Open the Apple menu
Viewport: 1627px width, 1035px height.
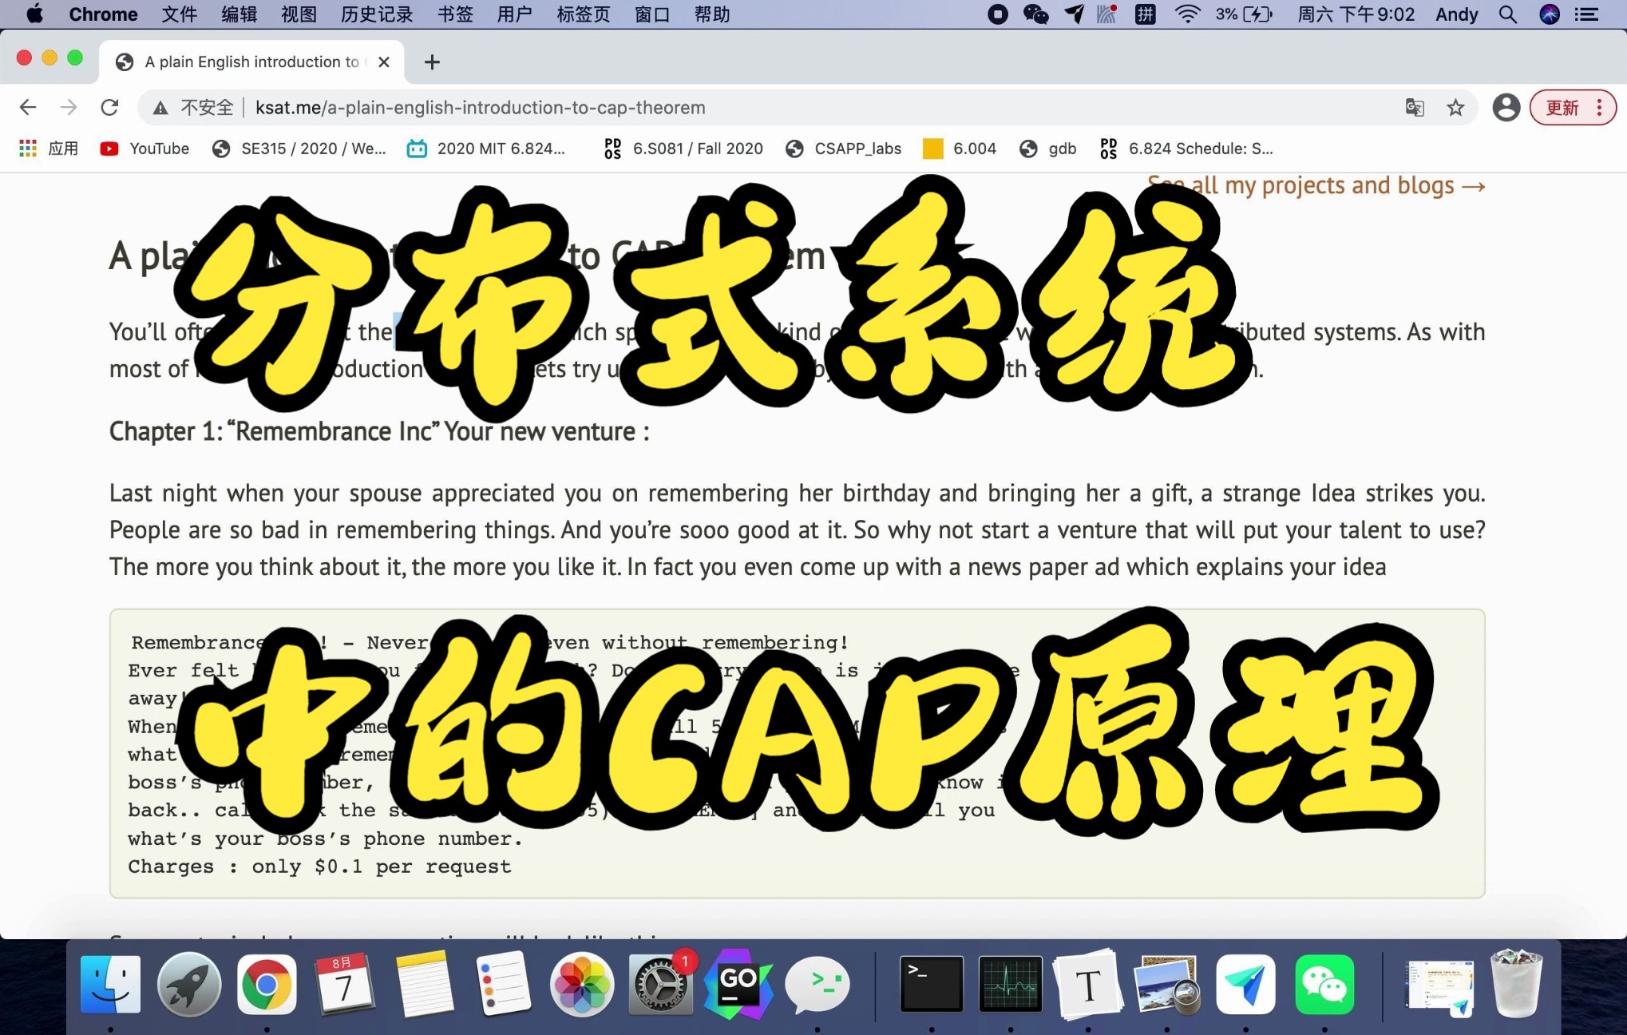[x=34, y=14]
